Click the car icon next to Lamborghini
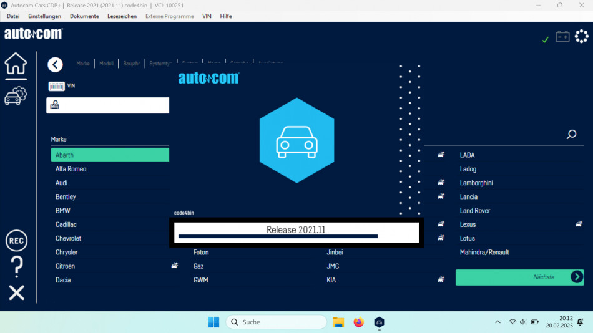593x333 pixels. pos(441,183)
